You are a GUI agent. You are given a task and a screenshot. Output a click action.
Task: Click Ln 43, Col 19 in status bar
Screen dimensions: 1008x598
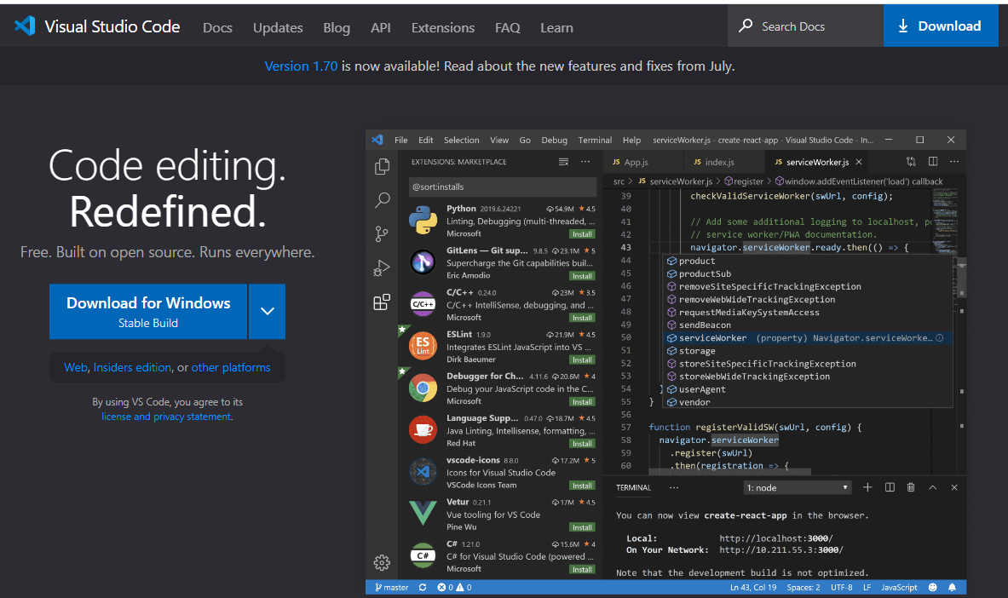tap(752, 587)
